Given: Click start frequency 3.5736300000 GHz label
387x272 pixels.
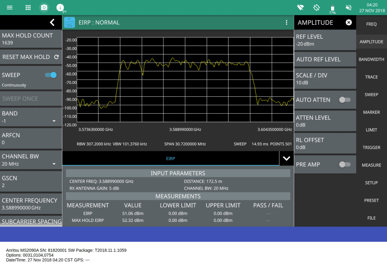Looking at the screenshot, I should [x=96, y=129].
